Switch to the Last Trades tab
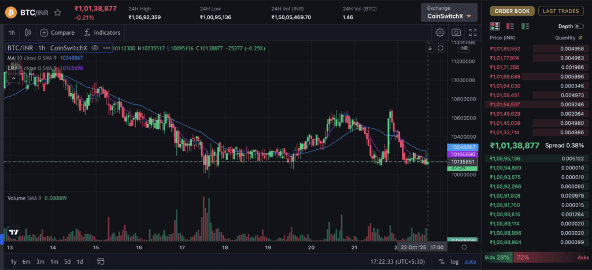Viewport: 592px width, 270px height. point(560,10)
